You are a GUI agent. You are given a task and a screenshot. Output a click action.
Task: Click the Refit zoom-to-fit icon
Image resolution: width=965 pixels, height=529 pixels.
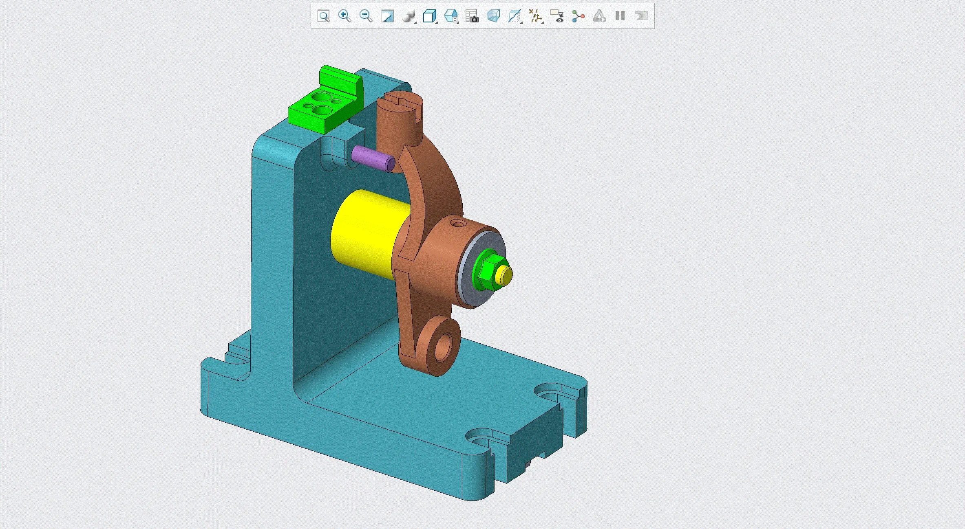(323, 16)
